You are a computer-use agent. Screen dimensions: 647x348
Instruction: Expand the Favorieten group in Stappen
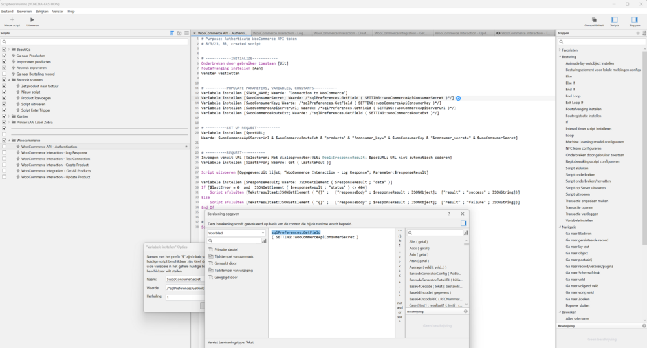tap(560, 50)
